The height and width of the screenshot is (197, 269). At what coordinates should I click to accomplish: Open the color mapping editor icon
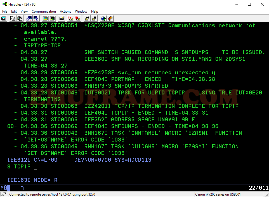(x=52, y=18)
